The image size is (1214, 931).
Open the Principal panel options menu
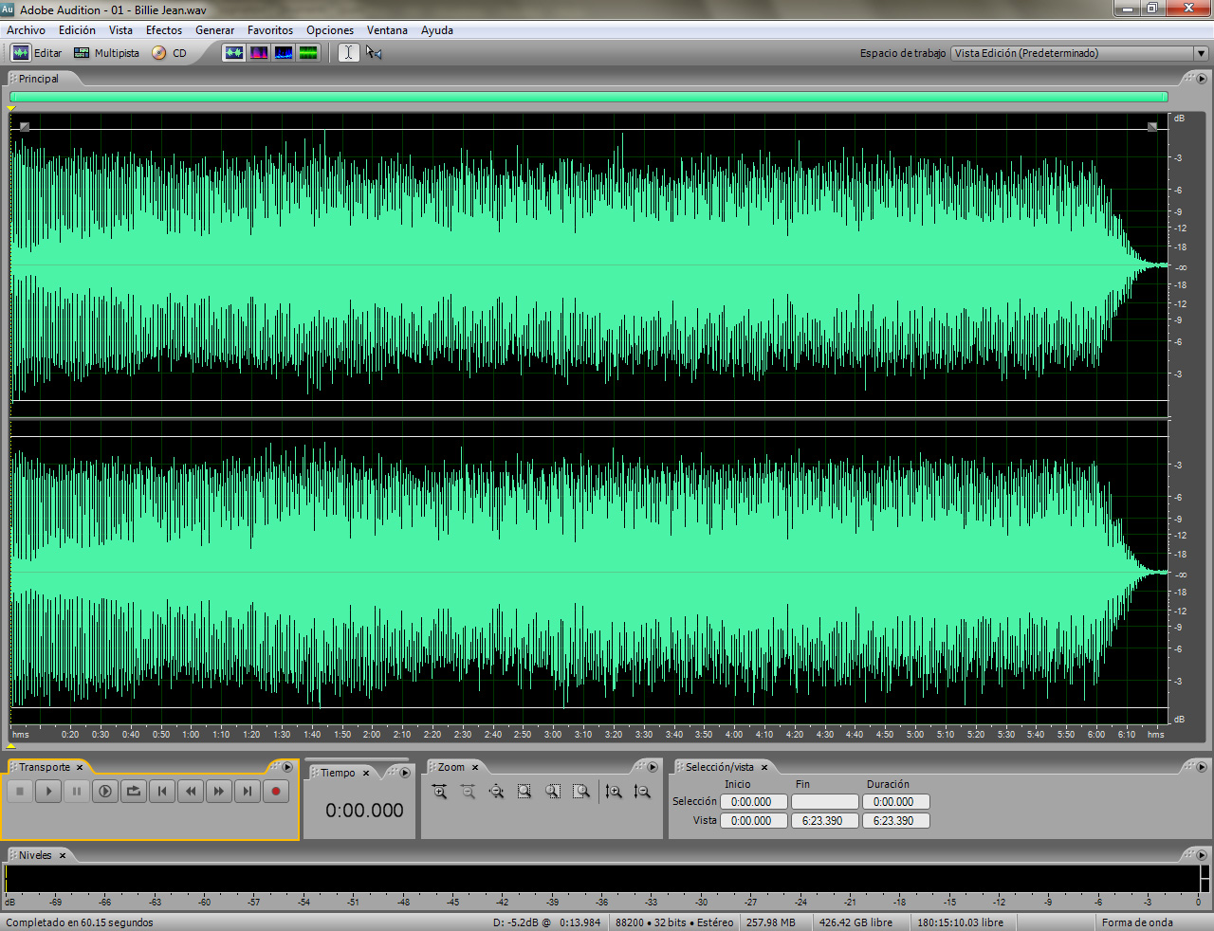[x=1202, y=79]
